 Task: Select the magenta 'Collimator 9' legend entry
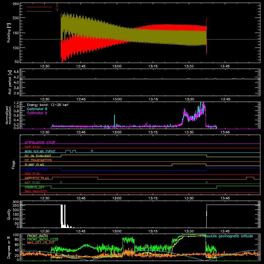tap(37, 113)
